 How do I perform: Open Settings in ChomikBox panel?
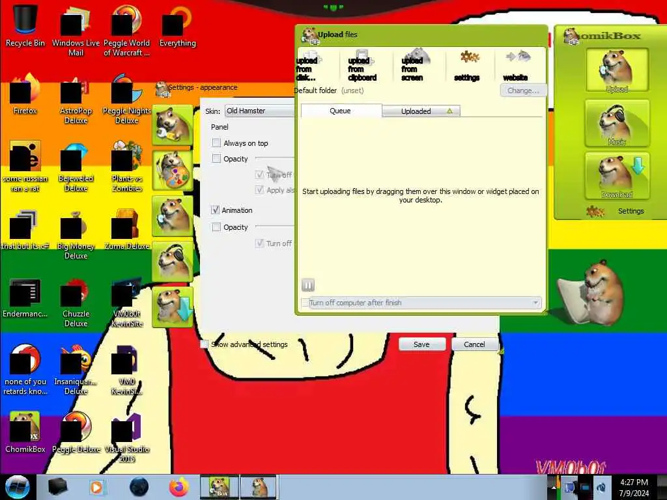click(615, 211)
